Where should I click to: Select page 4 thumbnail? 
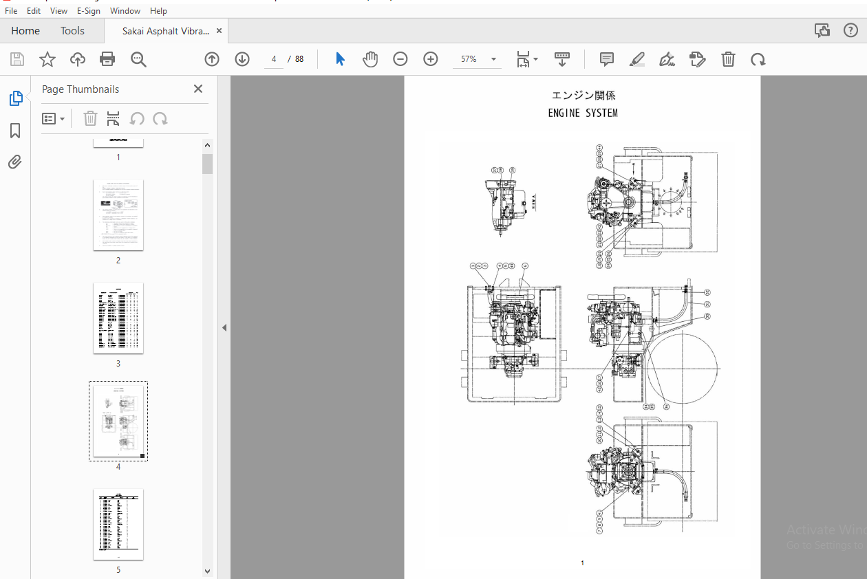click(x=118, y=421)
